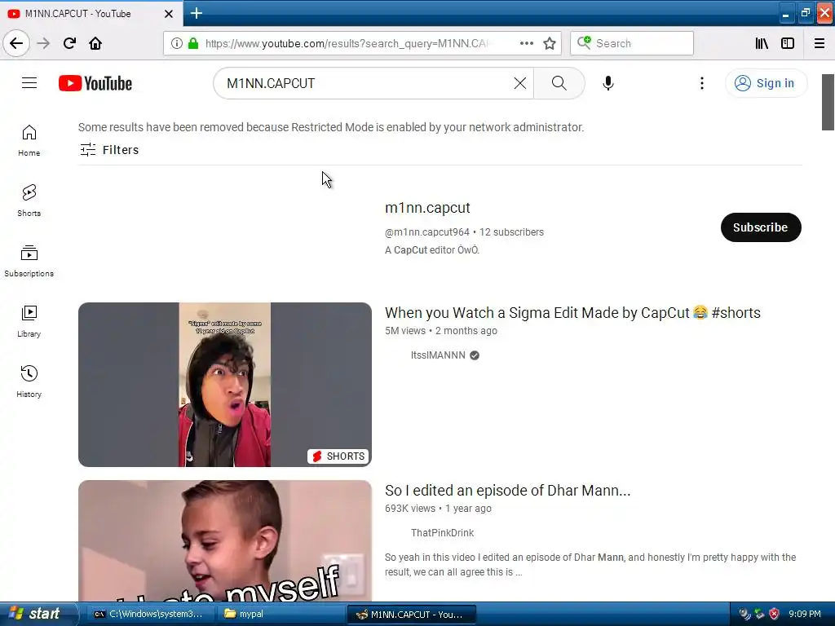Click the red shield security tray icon

(774, 615)
